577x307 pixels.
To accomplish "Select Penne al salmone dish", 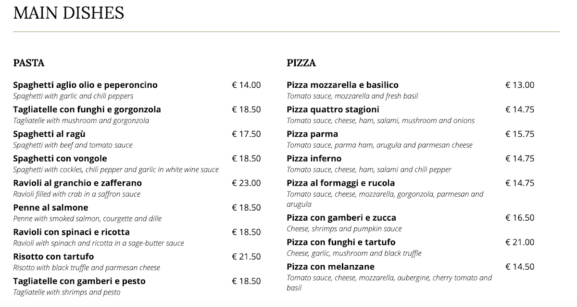I will tap(51, 208).
